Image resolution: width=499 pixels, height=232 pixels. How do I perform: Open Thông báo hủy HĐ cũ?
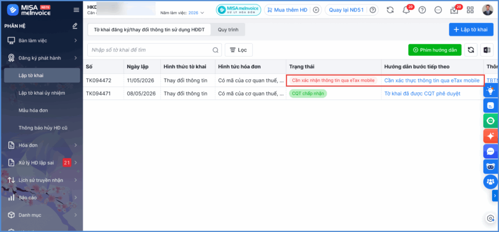tap(42, 128)
